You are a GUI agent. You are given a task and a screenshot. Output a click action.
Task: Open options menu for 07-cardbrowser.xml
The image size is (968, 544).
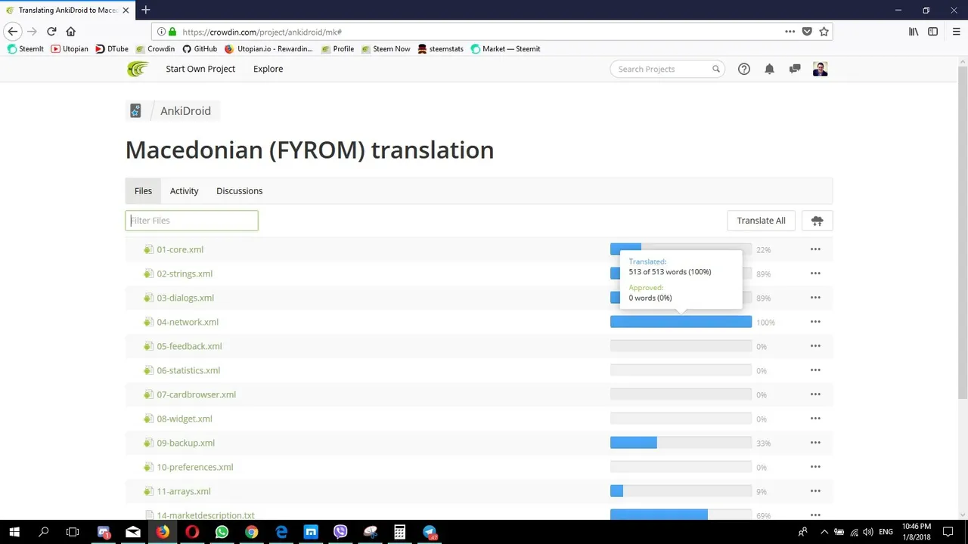point(815,394)
